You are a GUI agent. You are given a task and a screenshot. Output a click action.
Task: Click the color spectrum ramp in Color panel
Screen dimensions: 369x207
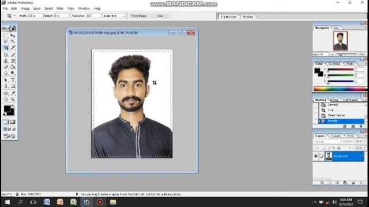coord(340,89)
